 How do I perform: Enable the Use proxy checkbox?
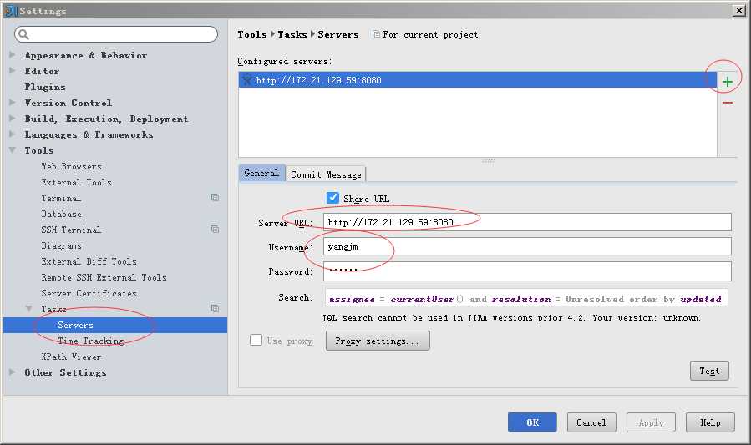coord(256,340)
